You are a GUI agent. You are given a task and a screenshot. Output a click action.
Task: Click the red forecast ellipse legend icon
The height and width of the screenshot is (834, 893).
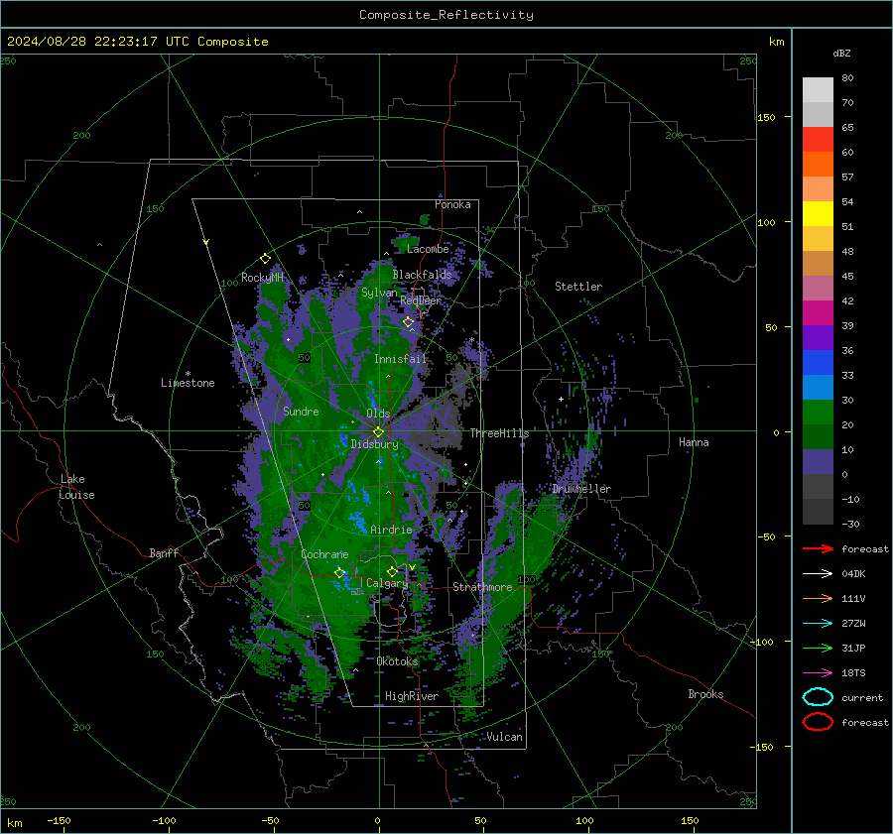(818, 722)
